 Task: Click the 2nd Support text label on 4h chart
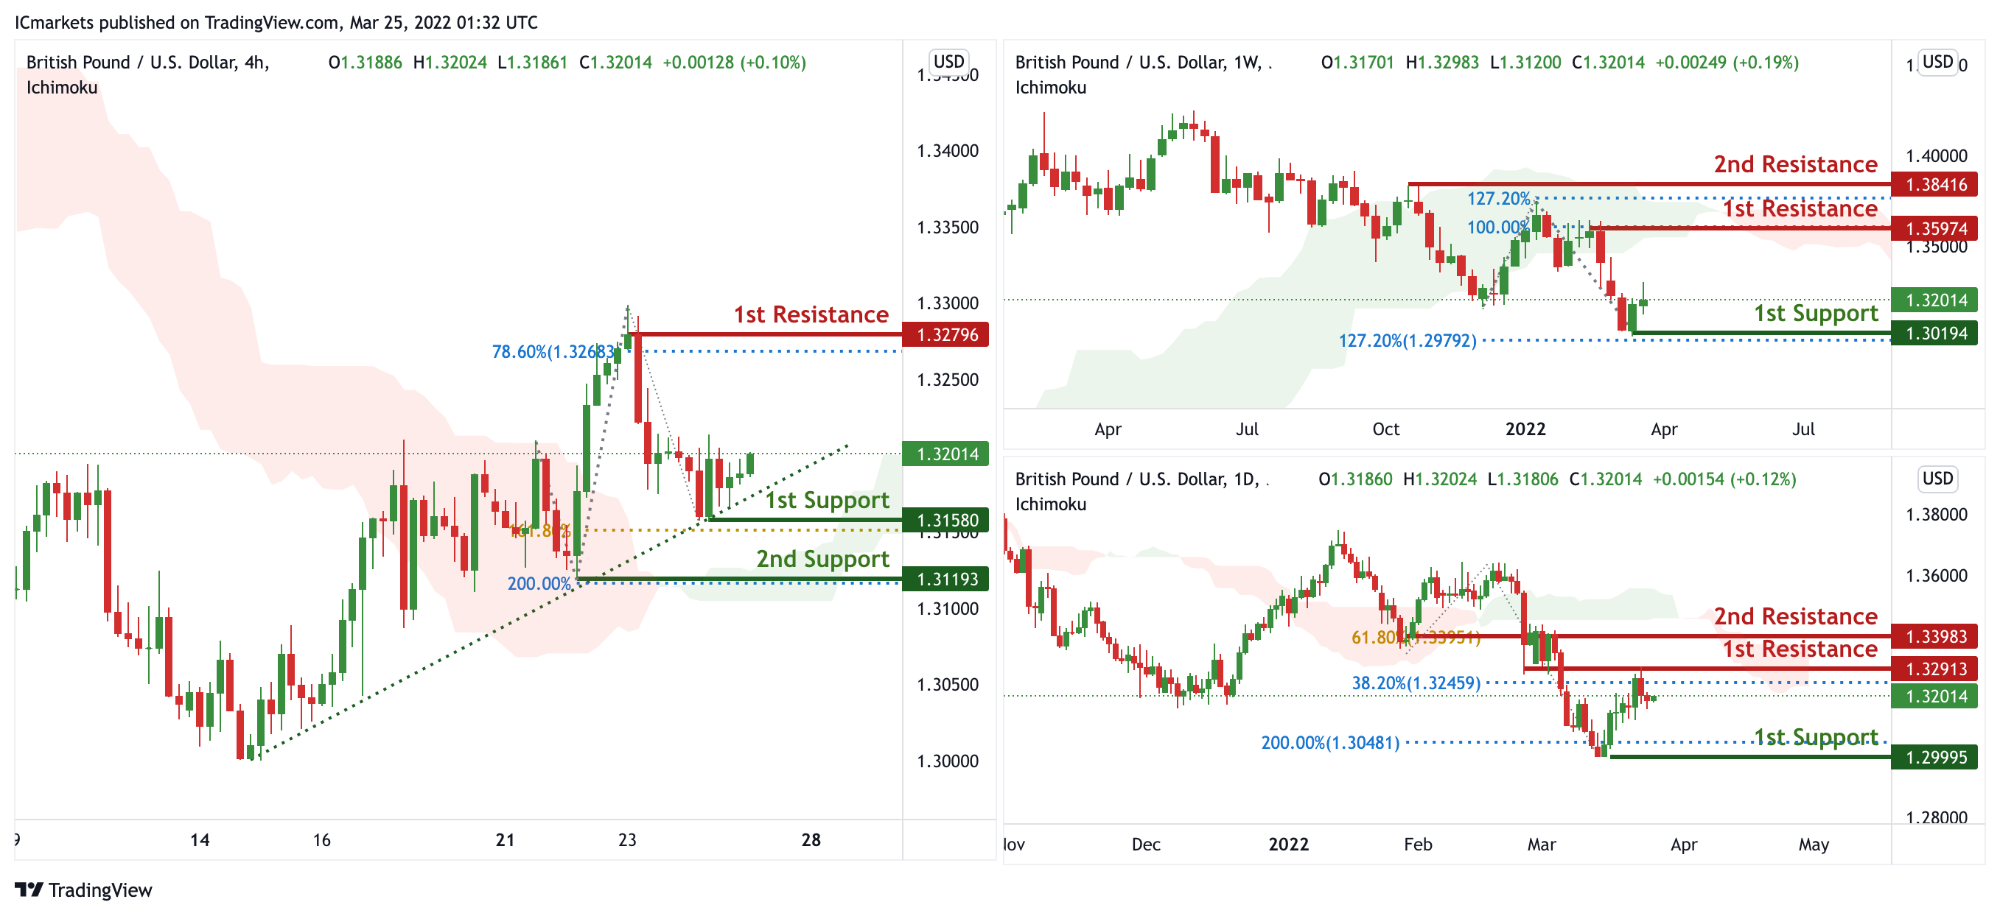822,558
